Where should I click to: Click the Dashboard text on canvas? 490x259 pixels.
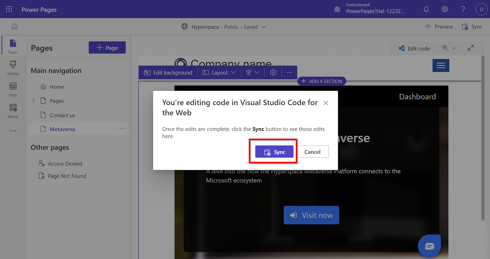[417, 97]
